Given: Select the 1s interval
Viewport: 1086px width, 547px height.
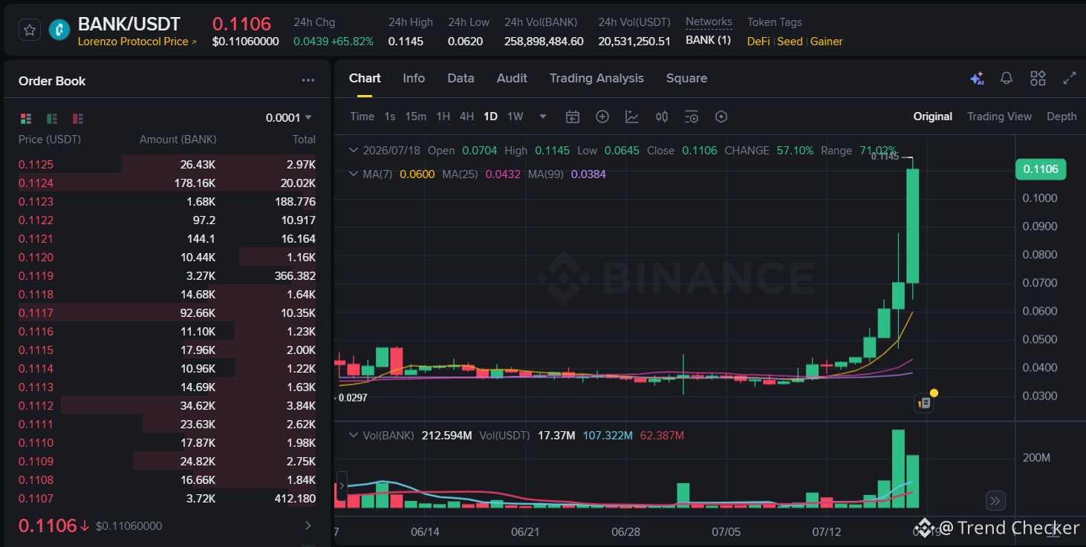Looking at the screenshot, I should 390,117.
